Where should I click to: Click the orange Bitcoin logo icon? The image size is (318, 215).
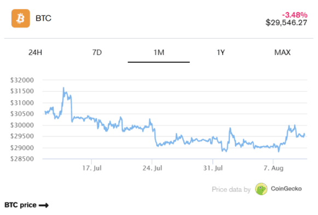(21, 19)
